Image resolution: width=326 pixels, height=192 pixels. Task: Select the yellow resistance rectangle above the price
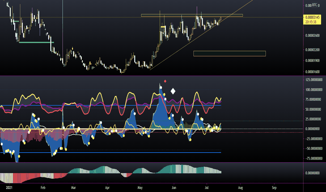[x=192, y=15]
